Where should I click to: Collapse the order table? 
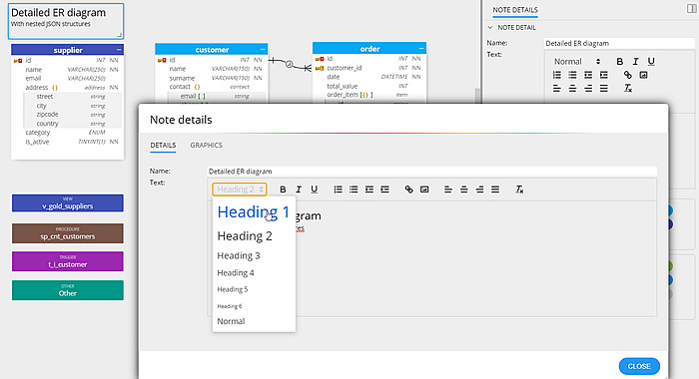coord(421,48)
